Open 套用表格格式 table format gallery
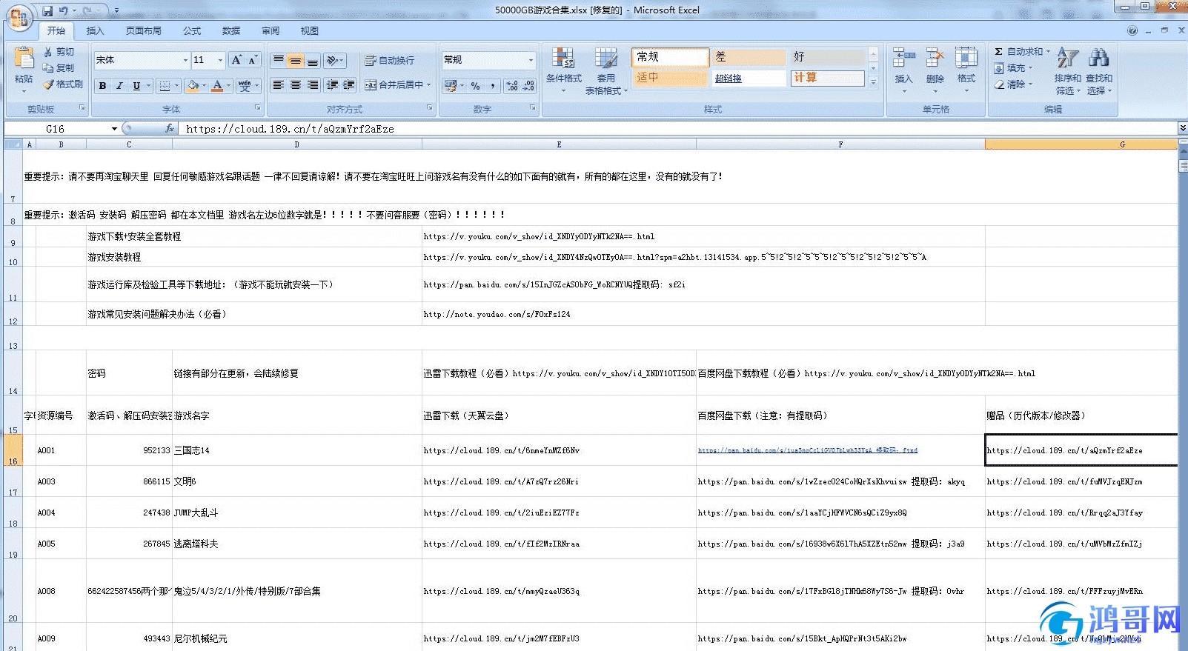Viewport: 1188px width, 651px height. 606,70
